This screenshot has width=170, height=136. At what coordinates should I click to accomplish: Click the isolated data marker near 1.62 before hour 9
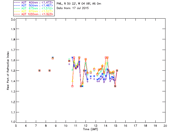click(53, 58)
